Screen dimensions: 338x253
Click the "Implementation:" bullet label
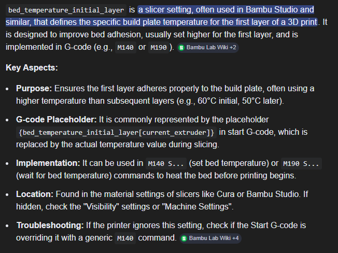[47, 163]
